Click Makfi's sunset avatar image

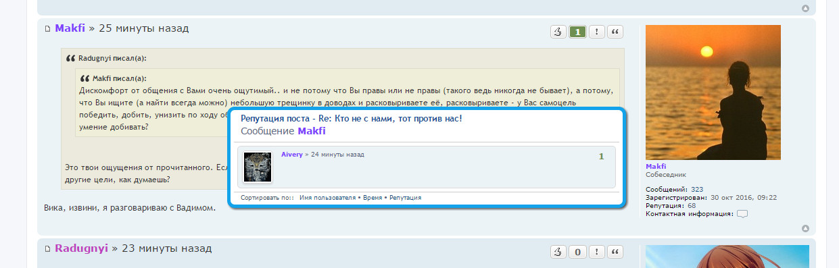(713, 92)
